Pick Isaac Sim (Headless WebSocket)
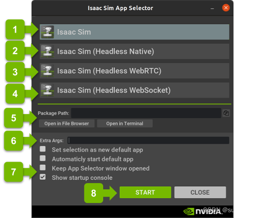The width and height of the screenshot is (265, 218). pos(134,90)
